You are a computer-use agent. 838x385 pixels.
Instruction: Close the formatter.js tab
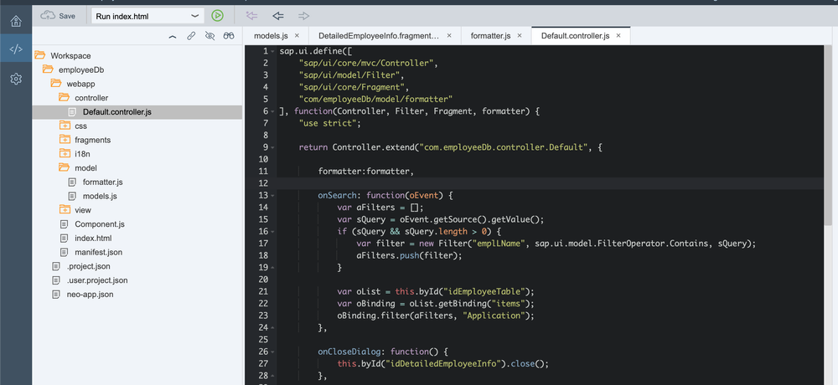[x=520, y=36]
